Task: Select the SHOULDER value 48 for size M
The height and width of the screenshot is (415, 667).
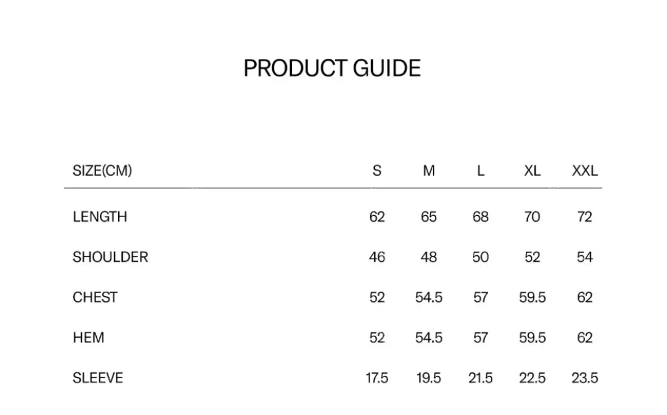Action: pos(429,257)
